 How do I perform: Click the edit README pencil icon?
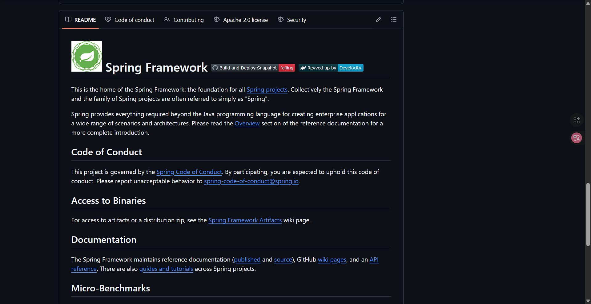[379, 20]
